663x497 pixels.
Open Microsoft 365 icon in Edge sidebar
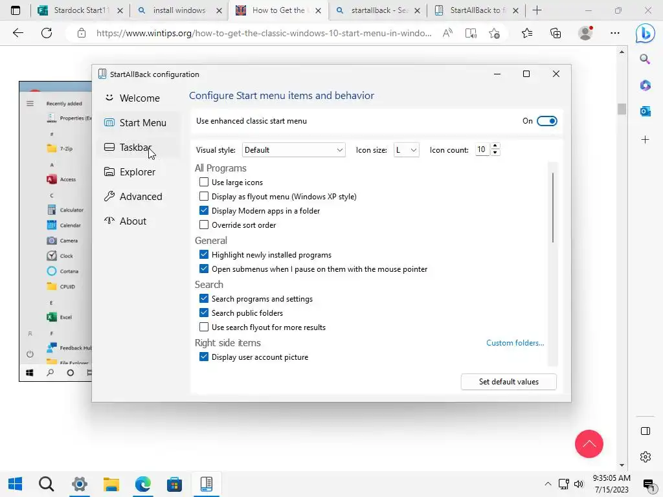tap(645, 85)
